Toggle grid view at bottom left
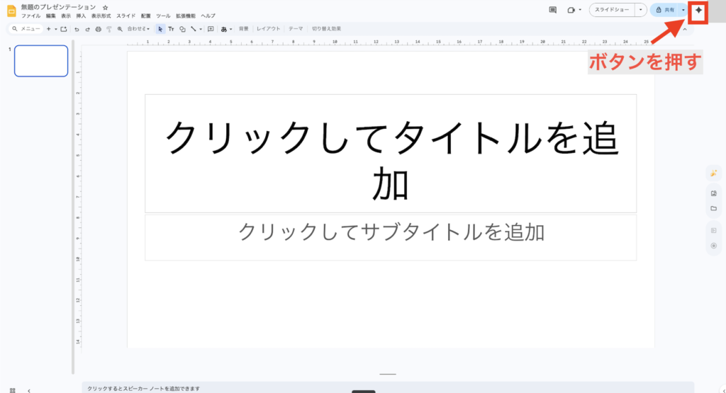The image size is (726, 393). tap(12, 389)
